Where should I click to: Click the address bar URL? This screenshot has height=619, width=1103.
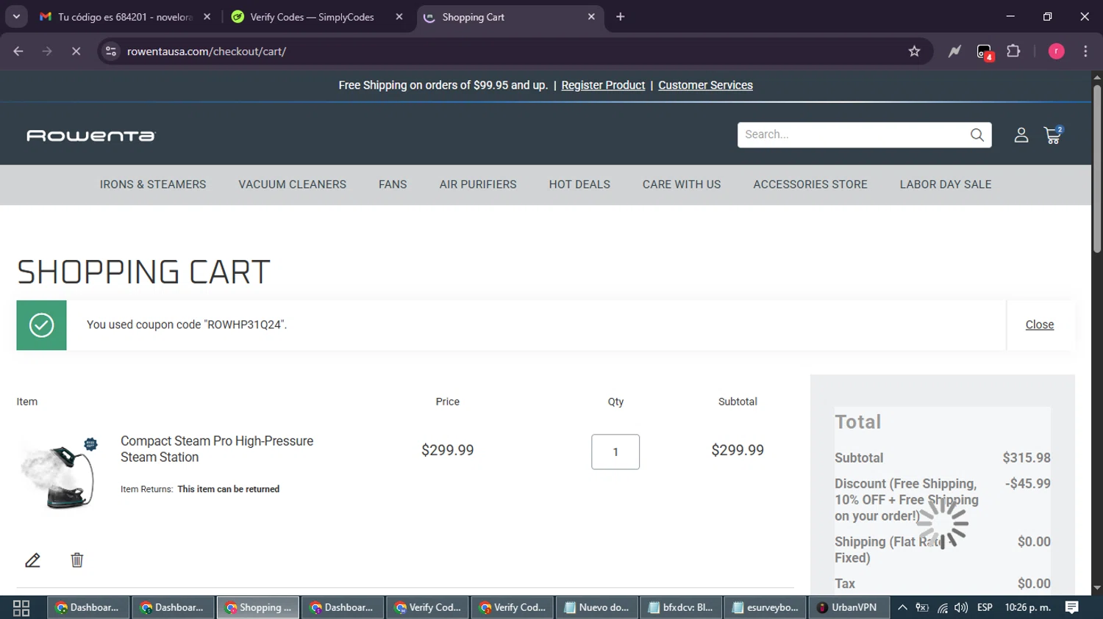[207, 51]
